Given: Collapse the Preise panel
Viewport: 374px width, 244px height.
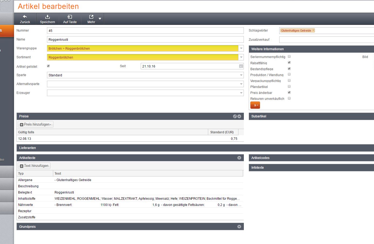Looking at the screenshot, I should [239, 116].
